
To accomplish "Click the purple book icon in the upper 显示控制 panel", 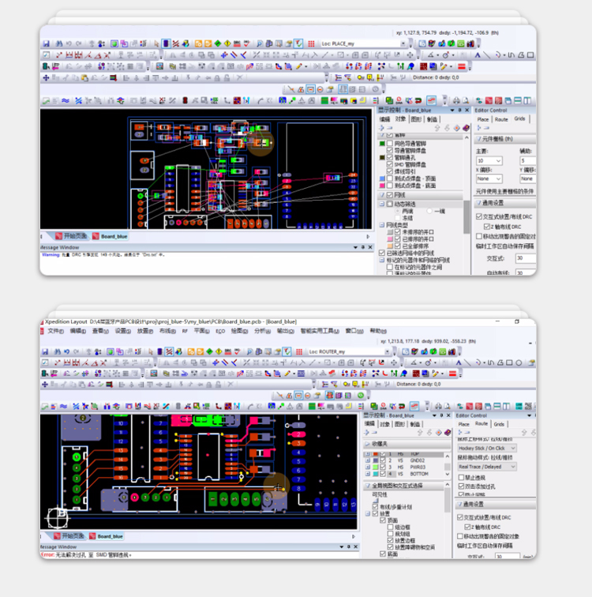I will (466, 128).
